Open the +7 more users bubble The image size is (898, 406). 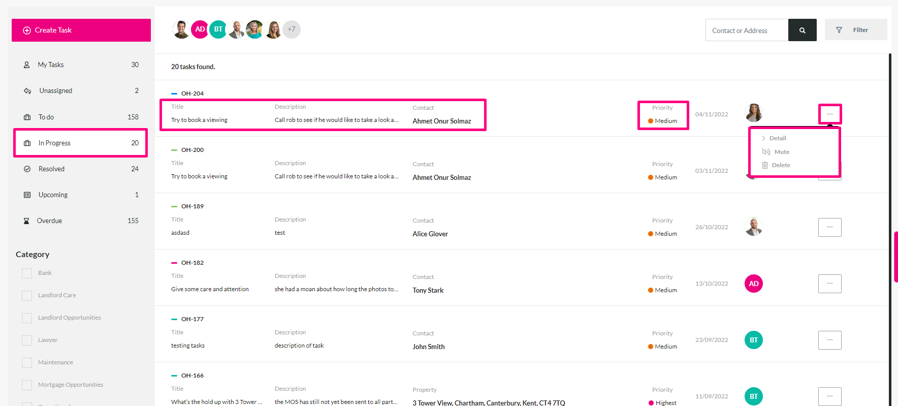coord(292,29)
